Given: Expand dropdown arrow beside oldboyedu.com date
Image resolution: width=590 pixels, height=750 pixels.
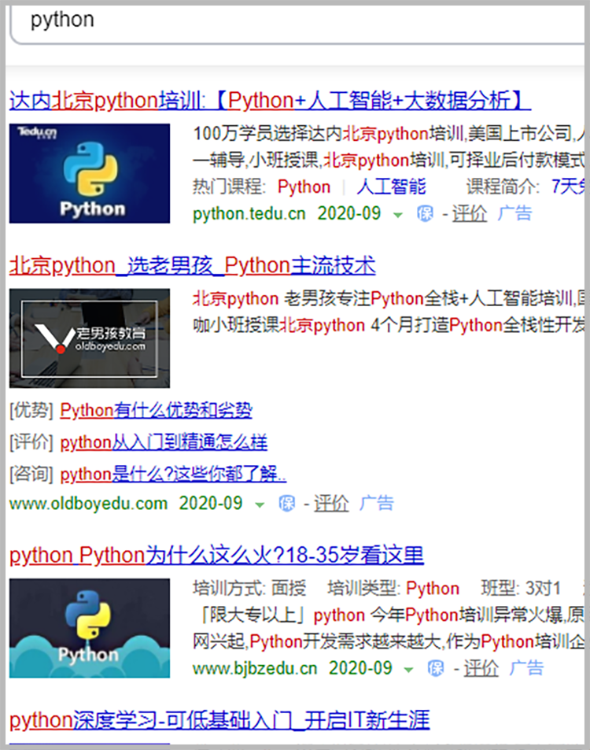Looking at the screenshot, I should (260, 505).
